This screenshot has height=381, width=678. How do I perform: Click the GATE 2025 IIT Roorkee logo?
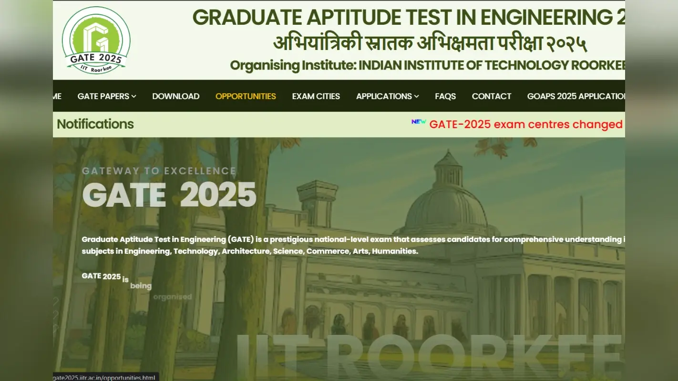pos(96,40)
